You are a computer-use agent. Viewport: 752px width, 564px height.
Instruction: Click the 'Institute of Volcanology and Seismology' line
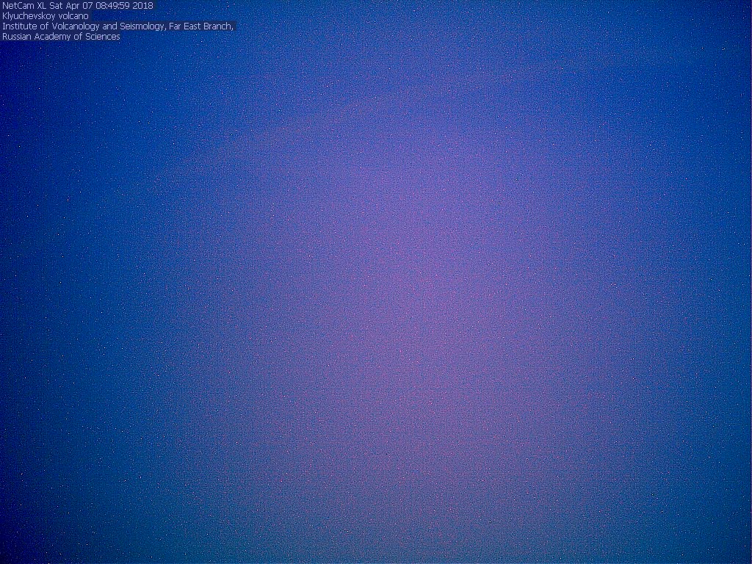click(x=118, y=26)
